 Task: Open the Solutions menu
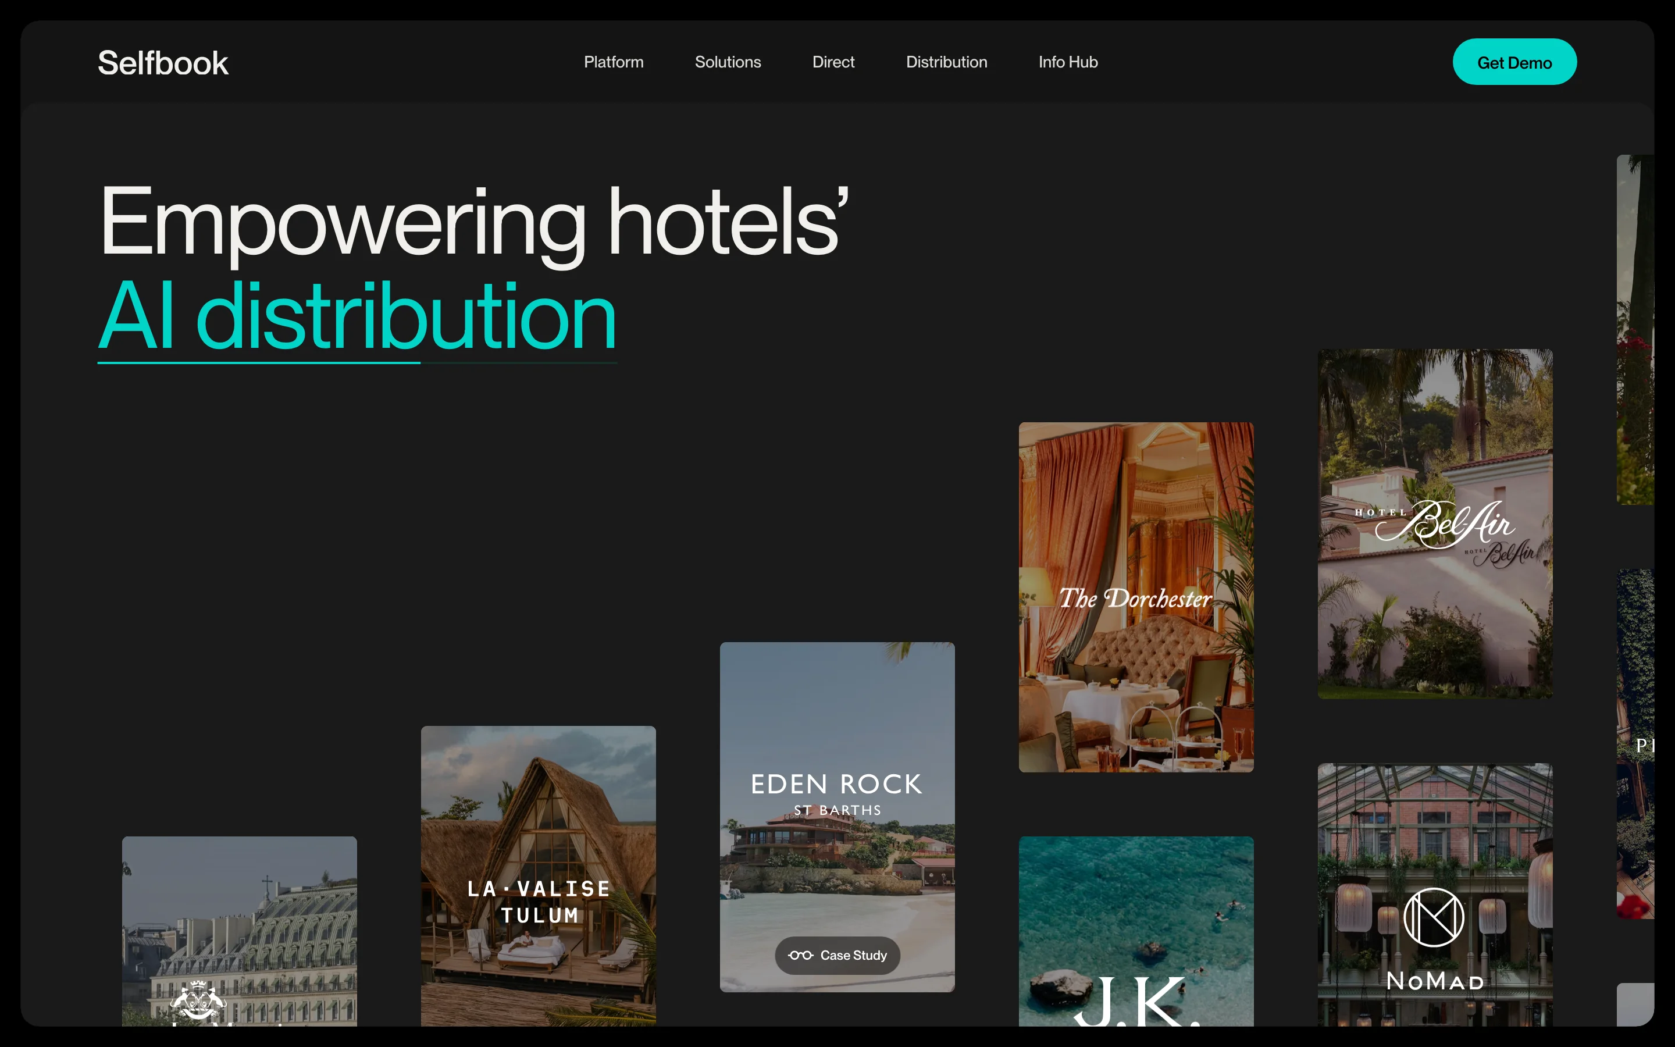728,62
